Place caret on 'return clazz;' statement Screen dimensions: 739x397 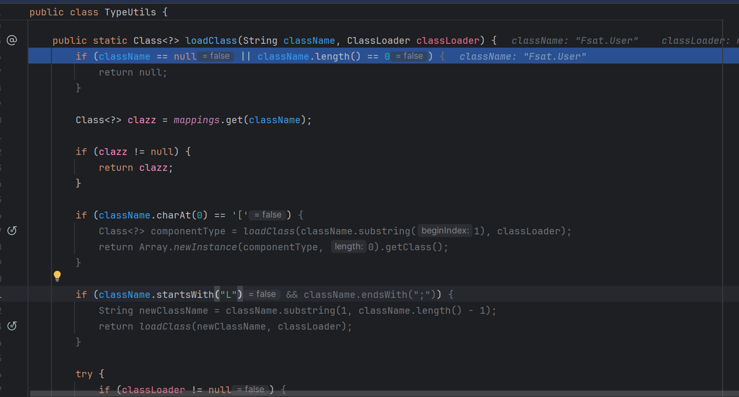[x=135, y=168]
